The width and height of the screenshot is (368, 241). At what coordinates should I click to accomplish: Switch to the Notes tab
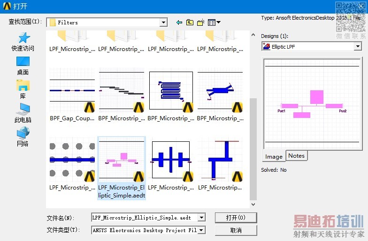pyautogui.click(x=296, y=155)
